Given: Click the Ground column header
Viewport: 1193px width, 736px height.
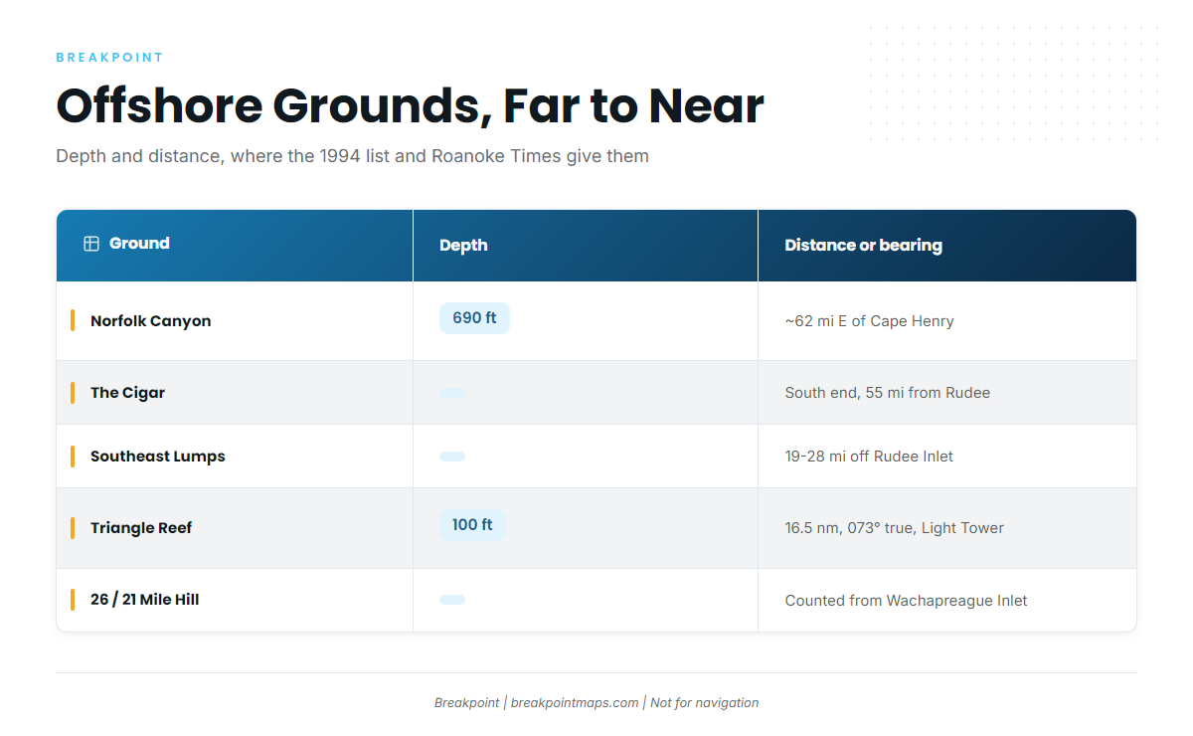Looking at the screenshot, I should point(235,246).
